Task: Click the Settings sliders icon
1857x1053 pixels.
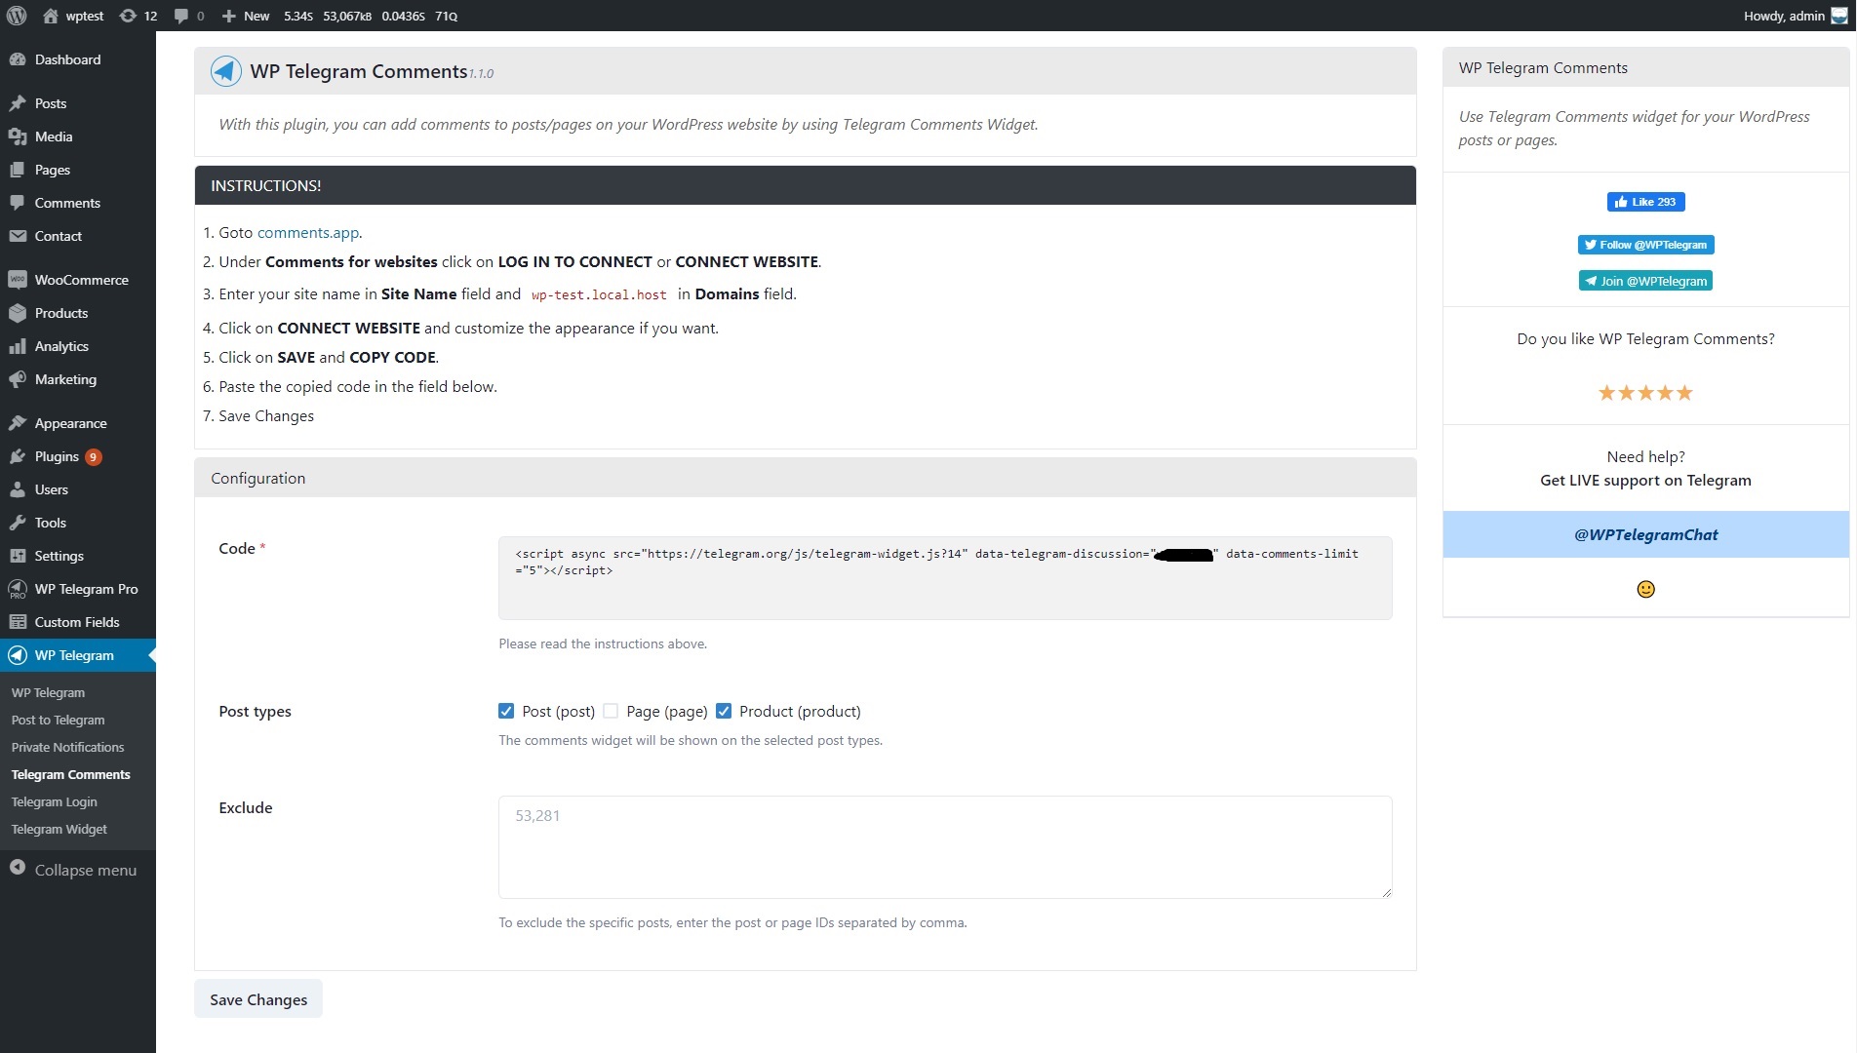Action: point(18,556)
